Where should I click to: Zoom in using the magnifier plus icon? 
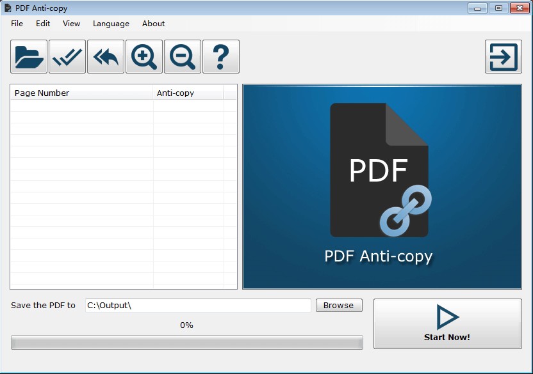(x=143, y=56)
